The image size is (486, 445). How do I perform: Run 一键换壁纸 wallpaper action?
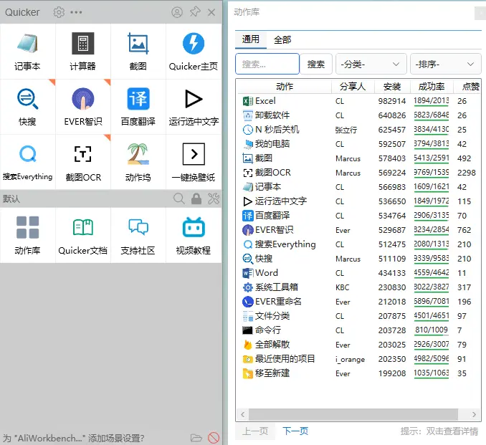point(194,162)
